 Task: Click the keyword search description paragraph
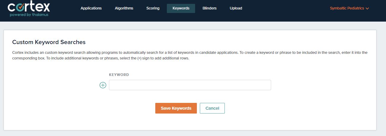[190, 55]
